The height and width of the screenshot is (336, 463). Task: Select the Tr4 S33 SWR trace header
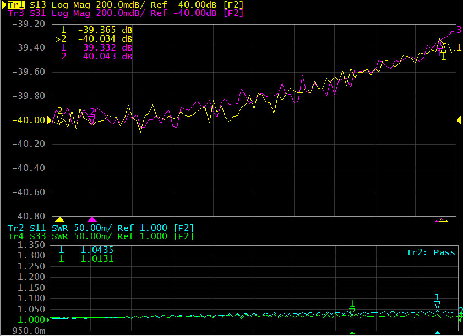pyautogui.click(x=101, y=236)
